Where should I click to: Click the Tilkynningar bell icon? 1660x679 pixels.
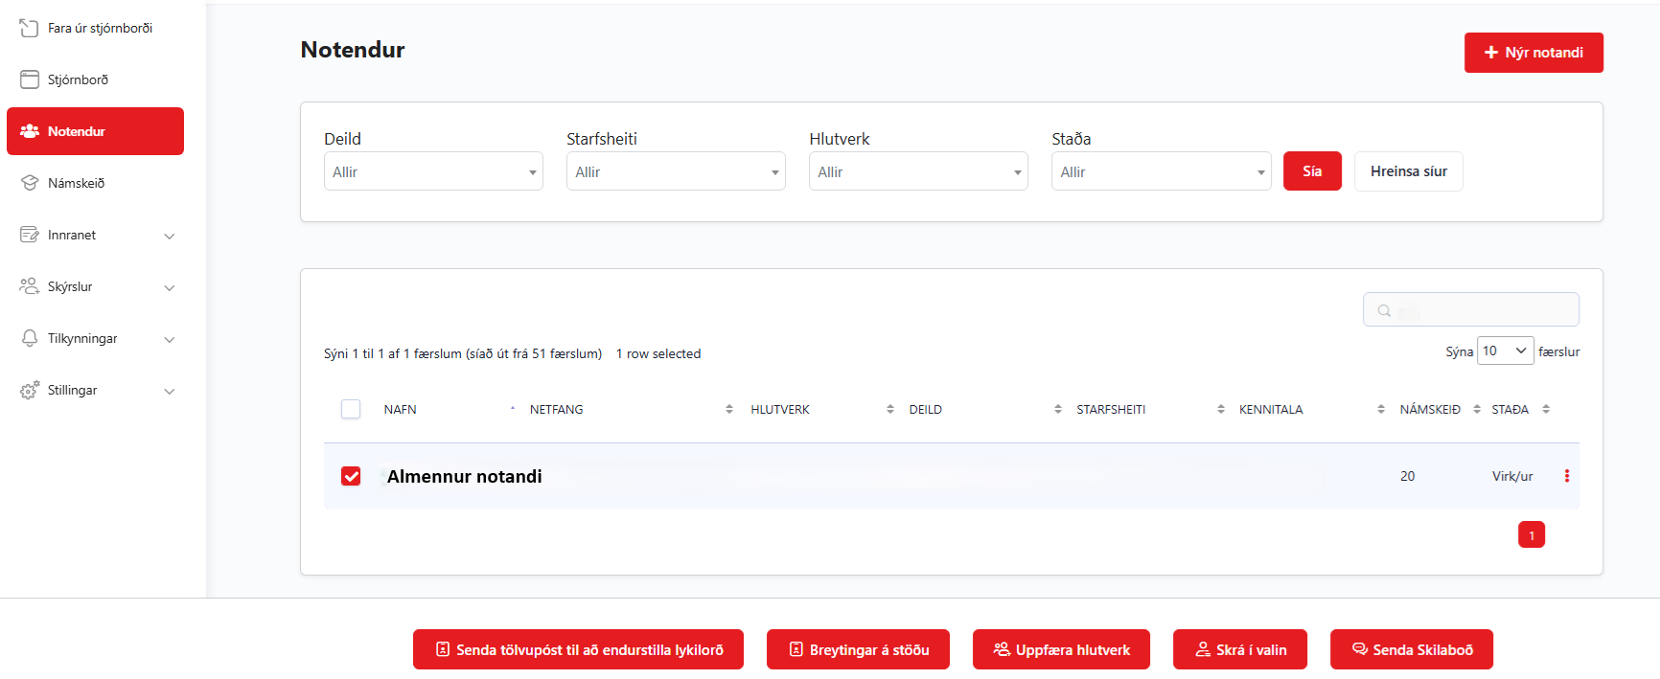click(x=30, y=338)
